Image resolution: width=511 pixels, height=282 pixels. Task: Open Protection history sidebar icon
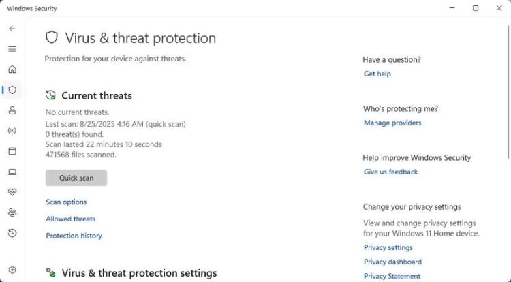12,233
